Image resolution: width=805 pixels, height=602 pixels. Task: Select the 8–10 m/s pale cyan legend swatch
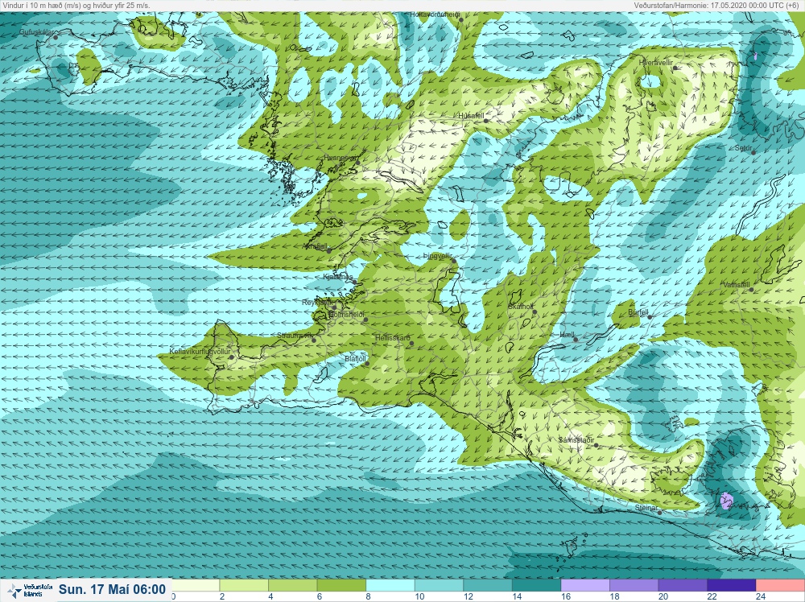(x=390, y=585)
